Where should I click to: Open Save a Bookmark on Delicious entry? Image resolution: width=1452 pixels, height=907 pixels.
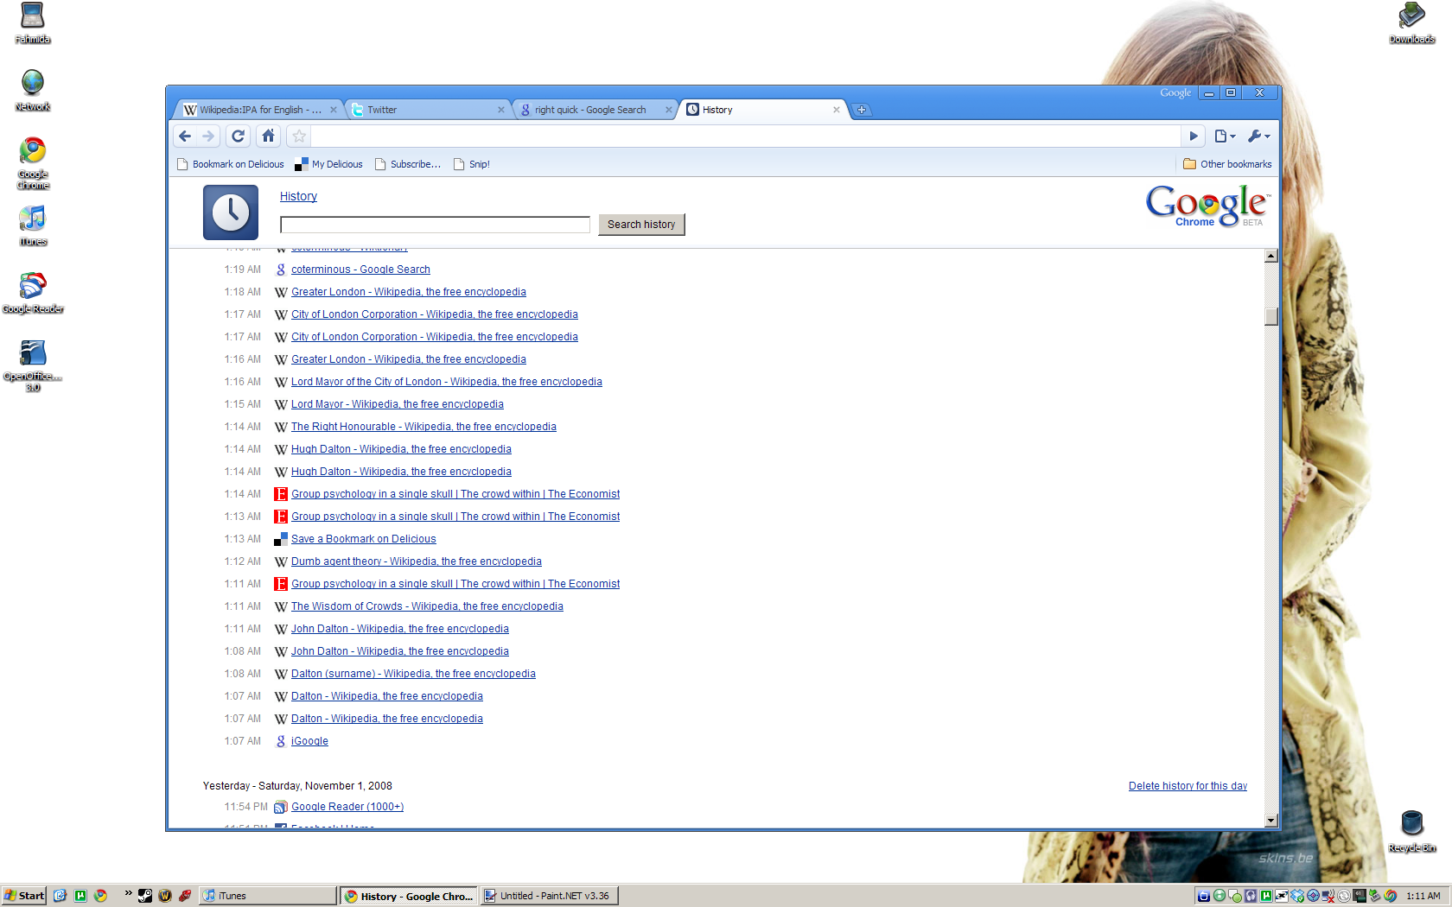tap(364, 539)
